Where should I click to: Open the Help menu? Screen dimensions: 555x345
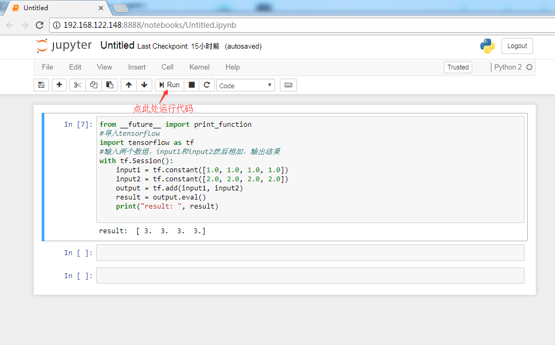(x=232, y=67)
